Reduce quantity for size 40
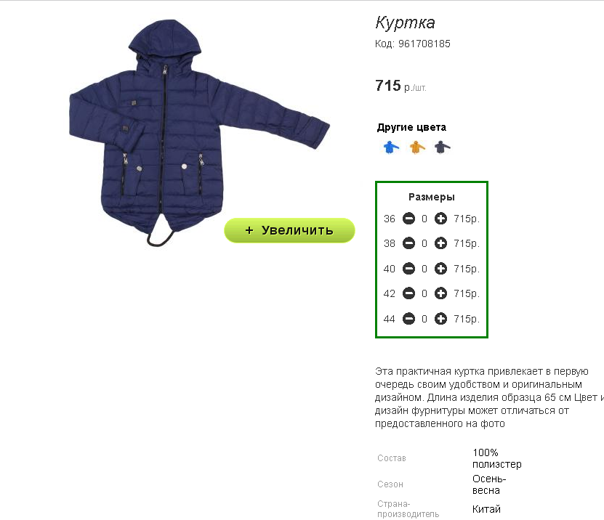This screenshot has height=520, width=604. pyautogui.click(x=408, y=268)
